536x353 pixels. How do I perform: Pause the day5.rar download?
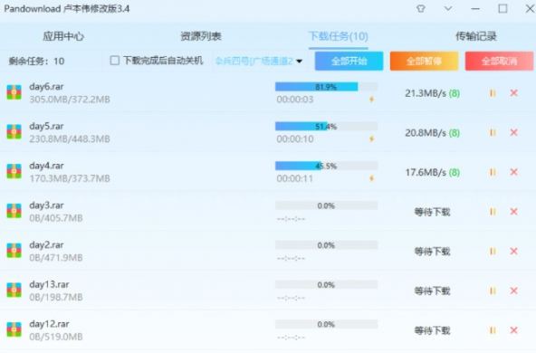tap(493, 132)
